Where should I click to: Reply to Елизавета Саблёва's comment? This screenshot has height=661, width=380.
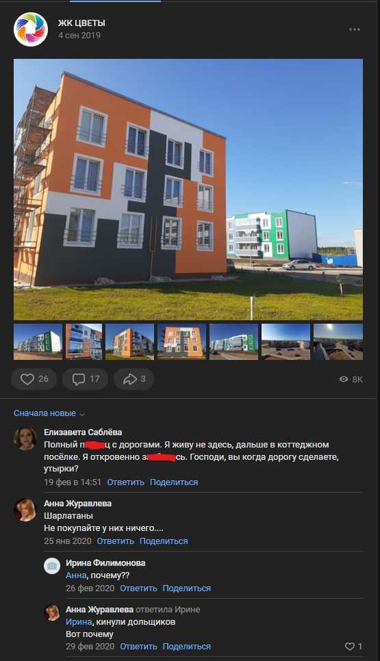(x=125, y=482)
